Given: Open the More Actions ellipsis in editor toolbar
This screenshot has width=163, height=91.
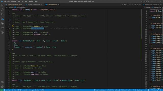Looking at the screenshot, I should (x=140, y=5).
